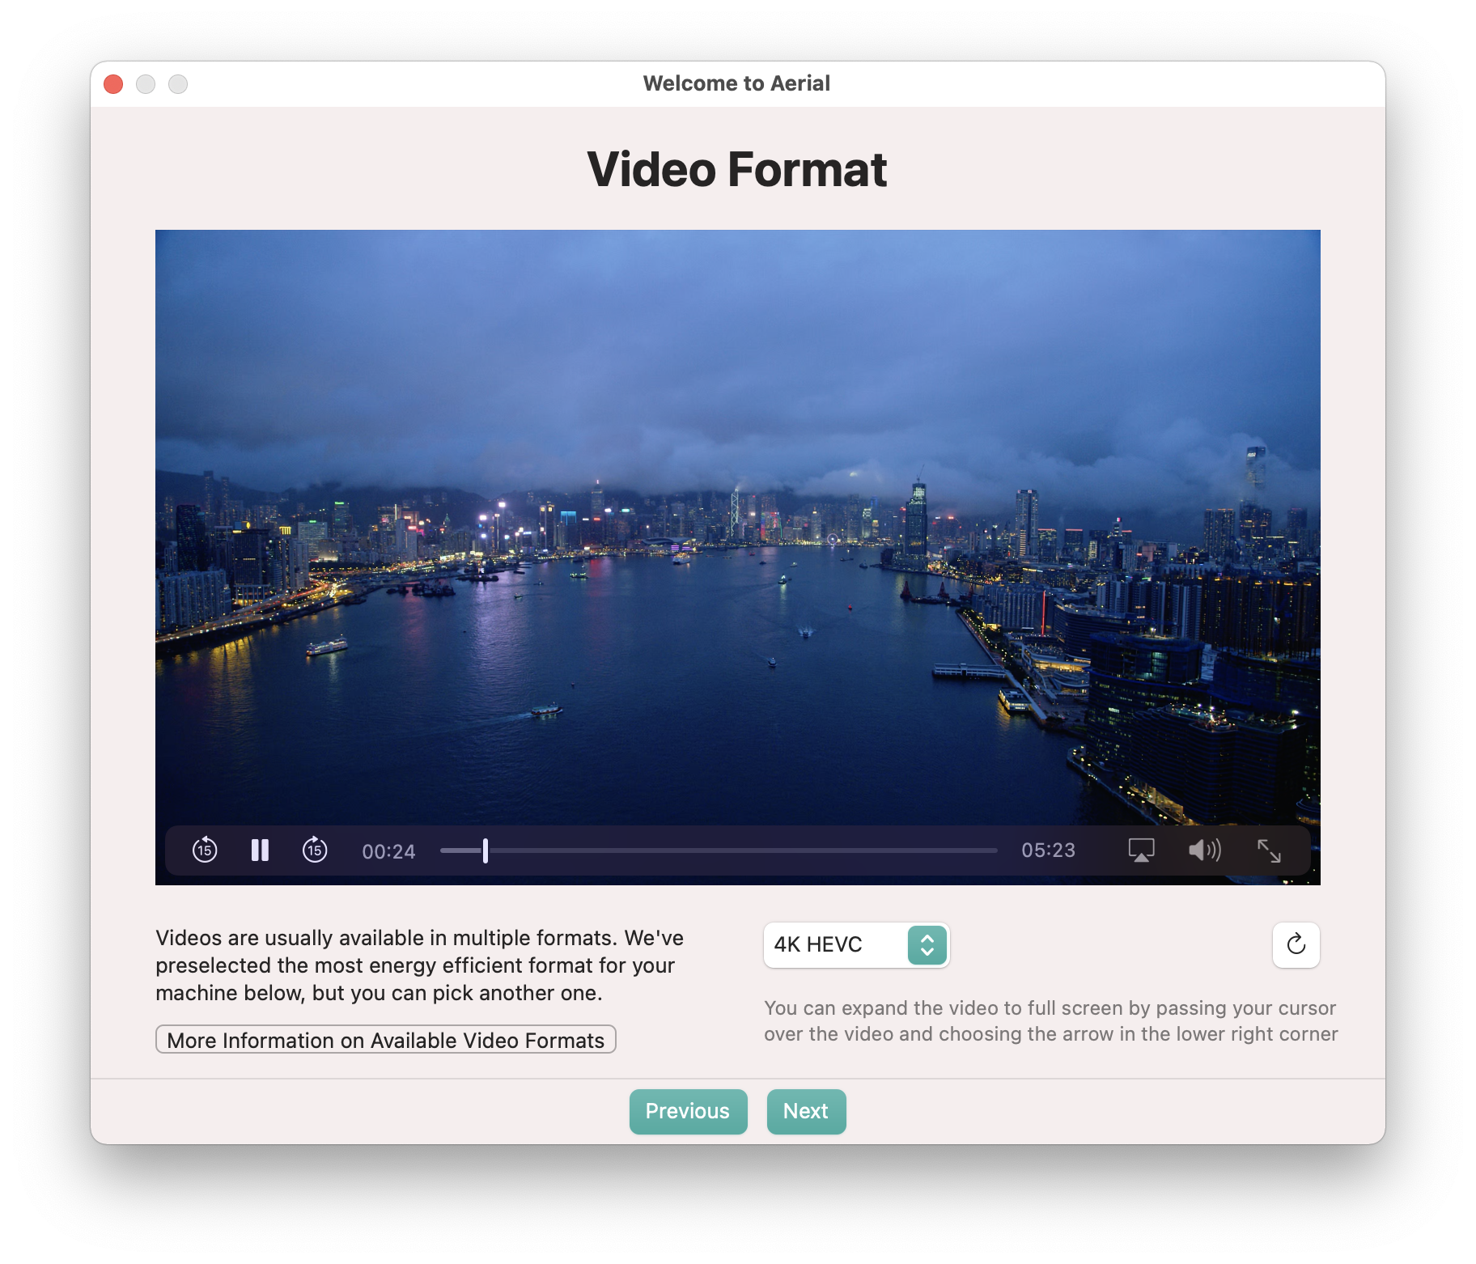Screen dimensions: 1476x1264
Task: Open the 4K HEVC format dropdown
Action: coord(856,945)
